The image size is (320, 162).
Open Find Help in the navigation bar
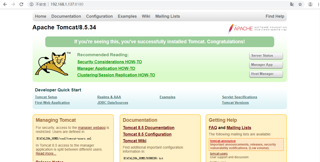click(x=275, y=16)
